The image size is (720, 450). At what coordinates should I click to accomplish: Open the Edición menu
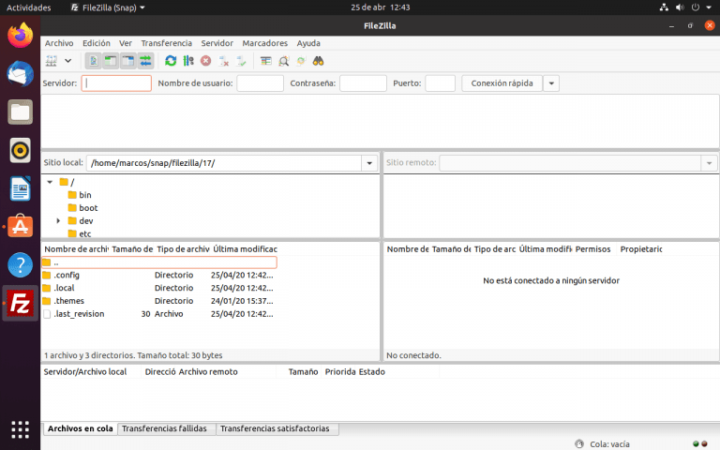click(x=97, y=43)
